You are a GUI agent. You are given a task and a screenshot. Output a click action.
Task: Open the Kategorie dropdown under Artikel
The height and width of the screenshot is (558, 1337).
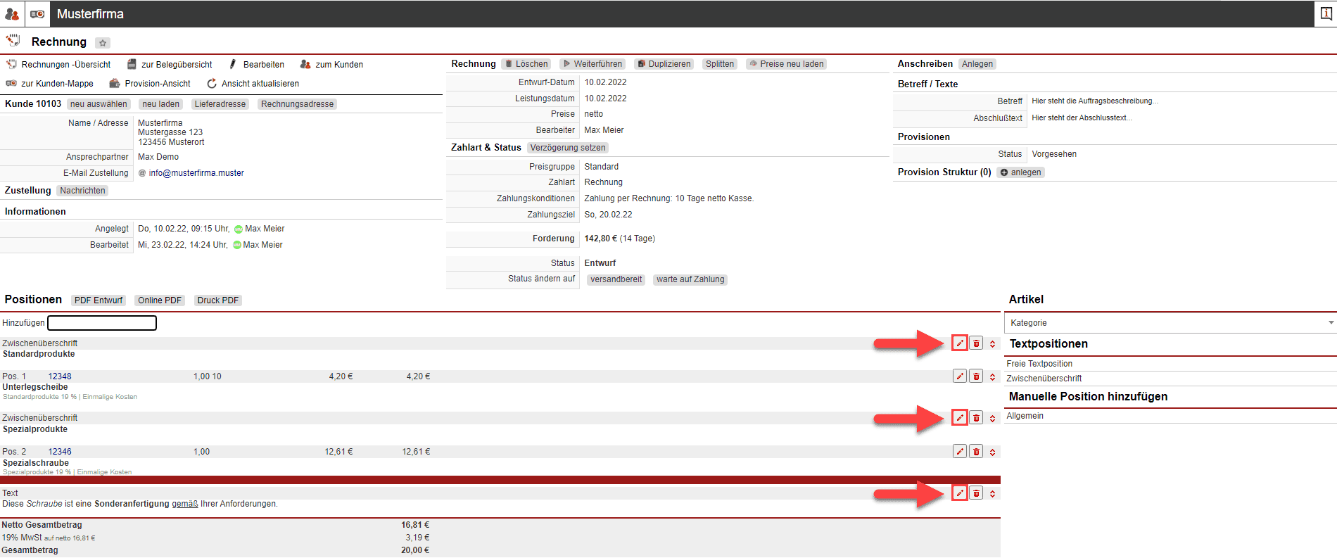[1170, 323]
